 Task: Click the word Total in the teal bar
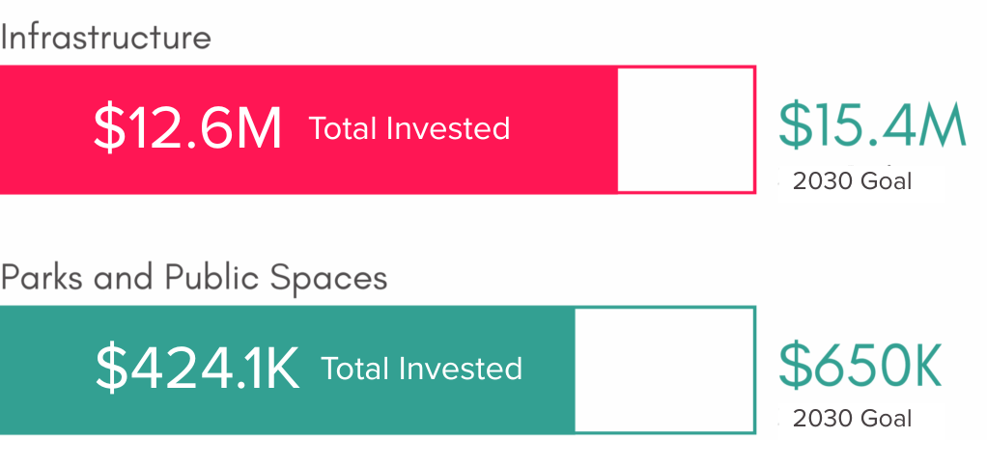[x=355, y=369]
